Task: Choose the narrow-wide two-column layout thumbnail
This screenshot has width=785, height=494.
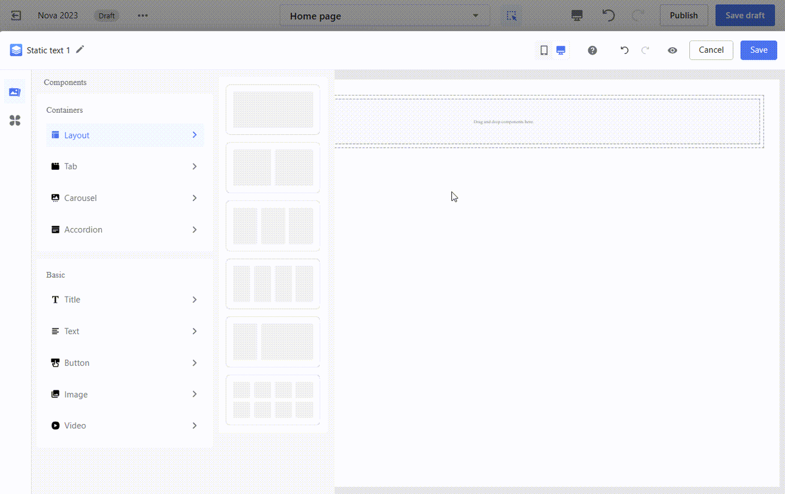Action: 273,342
